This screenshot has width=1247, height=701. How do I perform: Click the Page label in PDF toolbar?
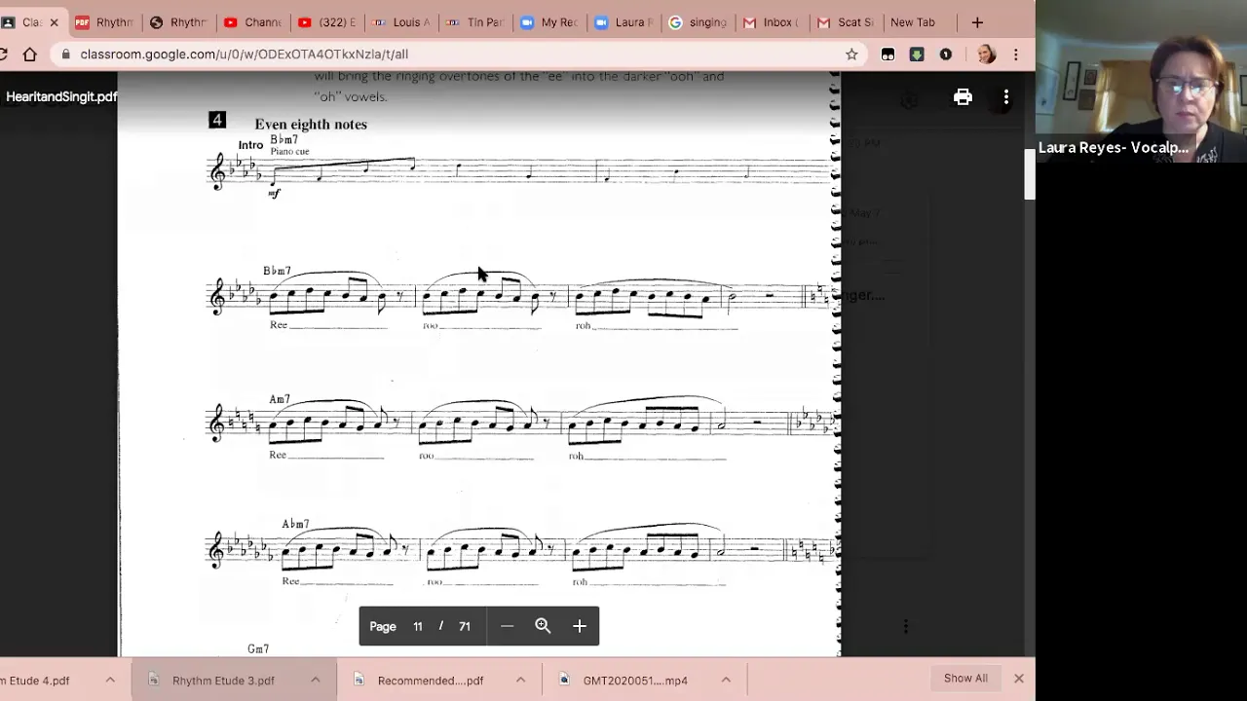coord(383,626)
